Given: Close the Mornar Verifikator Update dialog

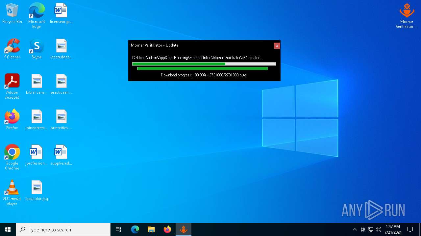Looking at the screenshot, I should (277, 46).
